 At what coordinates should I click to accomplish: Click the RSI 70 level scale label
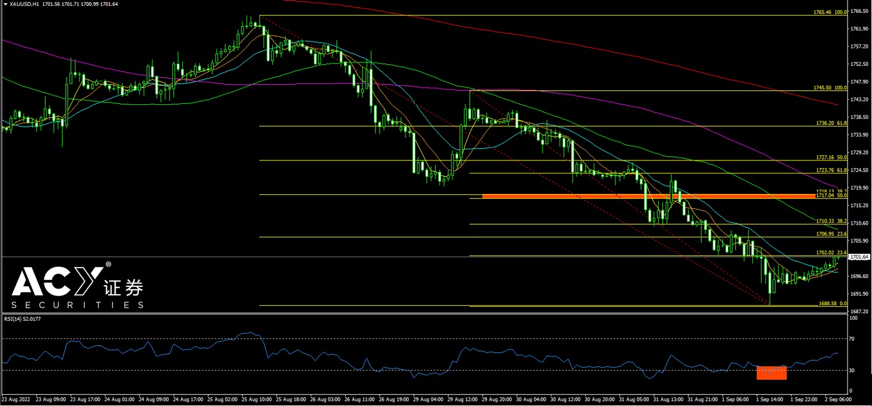(x=853, y=338)
